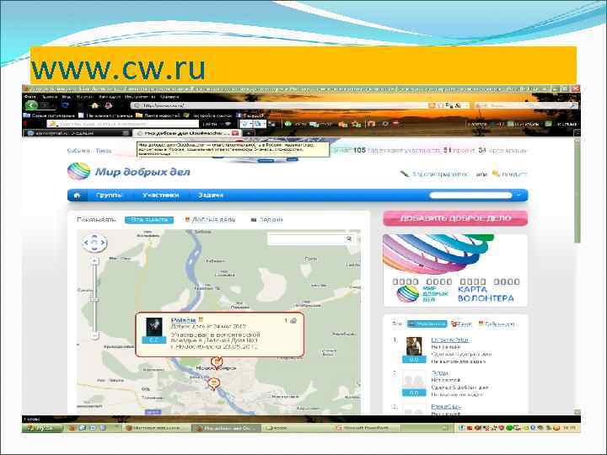The width and height of the screenshot is (607, 455).
Task: Click the browser Back arrow button
Action: (31, 105)
